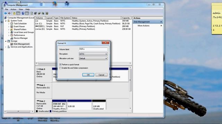The height and width of the screenshot is (124, 222).
Task: Click the Performance tree icon
Action: (x=12, y=35)
